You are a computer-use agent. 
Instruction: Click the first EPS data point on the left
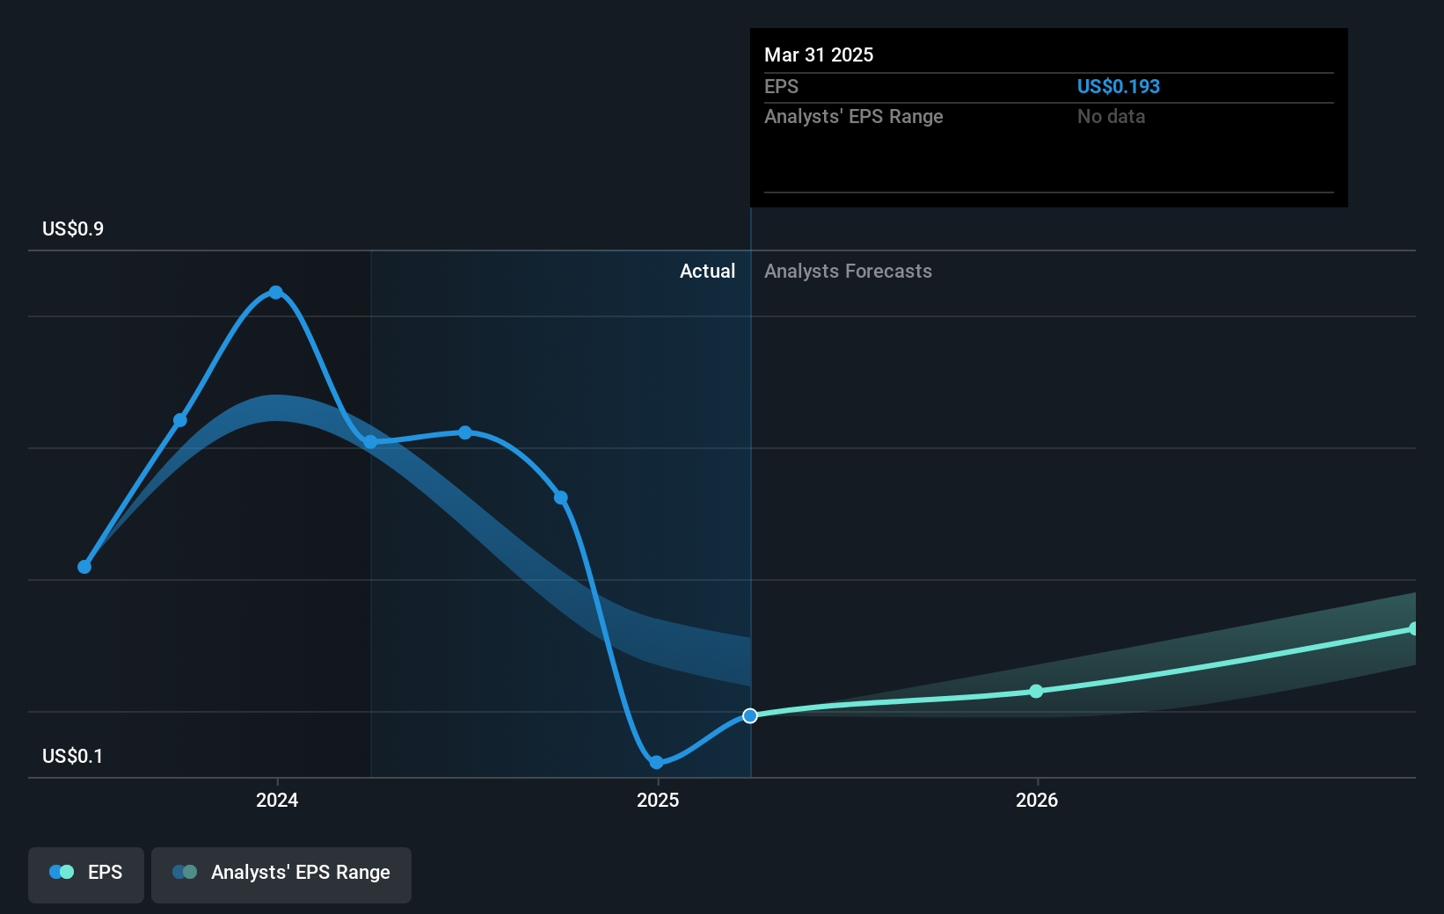tap(84, 567)
